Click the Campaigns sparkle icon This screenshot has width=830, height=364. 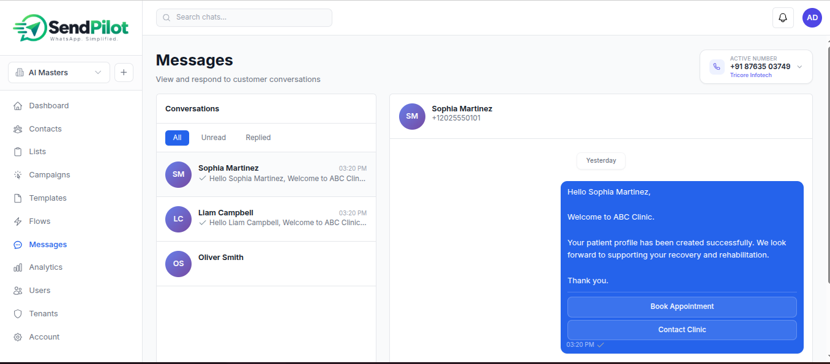tap(18, 175)
